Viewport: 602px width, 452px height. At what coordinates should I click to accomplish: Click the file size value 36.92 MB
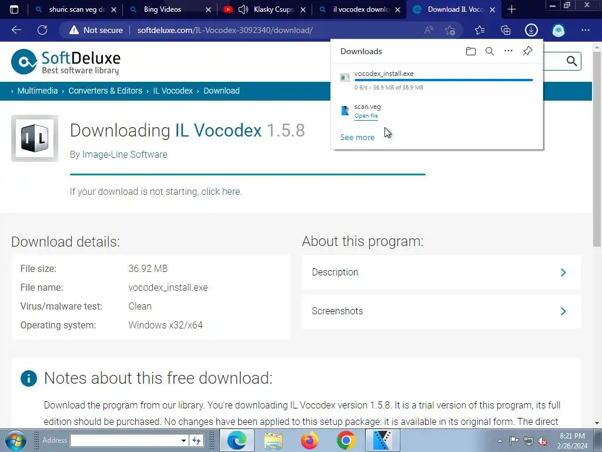148,268
